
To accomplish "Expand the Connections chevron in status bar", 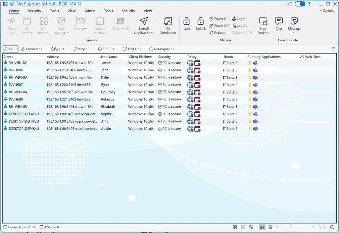I will 34,227.
